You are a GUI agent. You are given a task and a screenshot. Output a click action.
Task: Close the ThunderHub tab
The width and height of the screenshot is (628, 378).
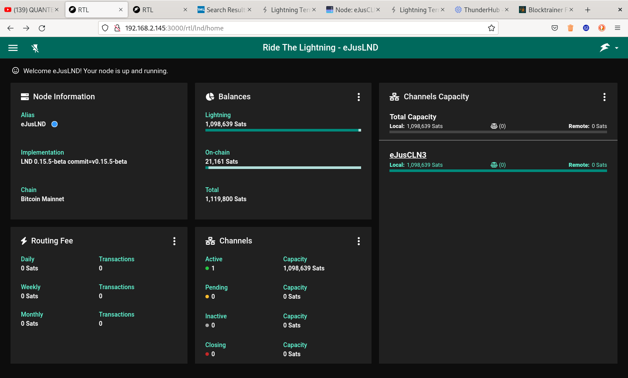point(507,10)
